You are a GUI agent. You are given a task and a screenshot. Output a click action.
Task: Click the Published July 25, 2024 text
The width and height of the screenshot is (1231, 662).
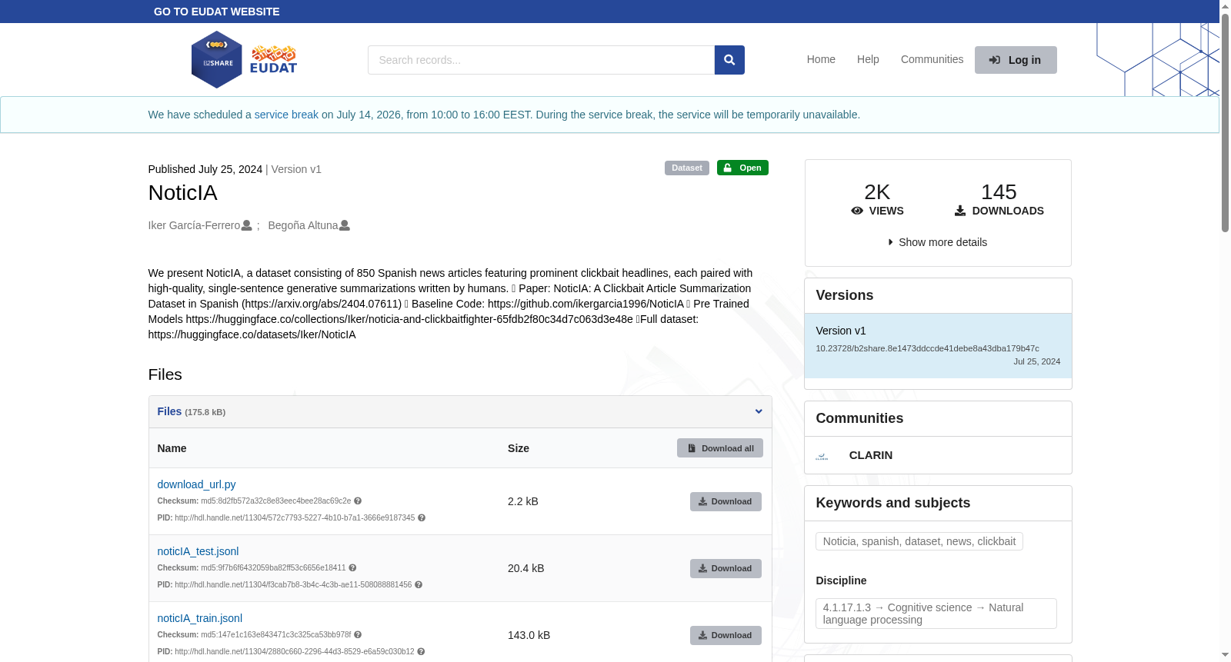205,169
